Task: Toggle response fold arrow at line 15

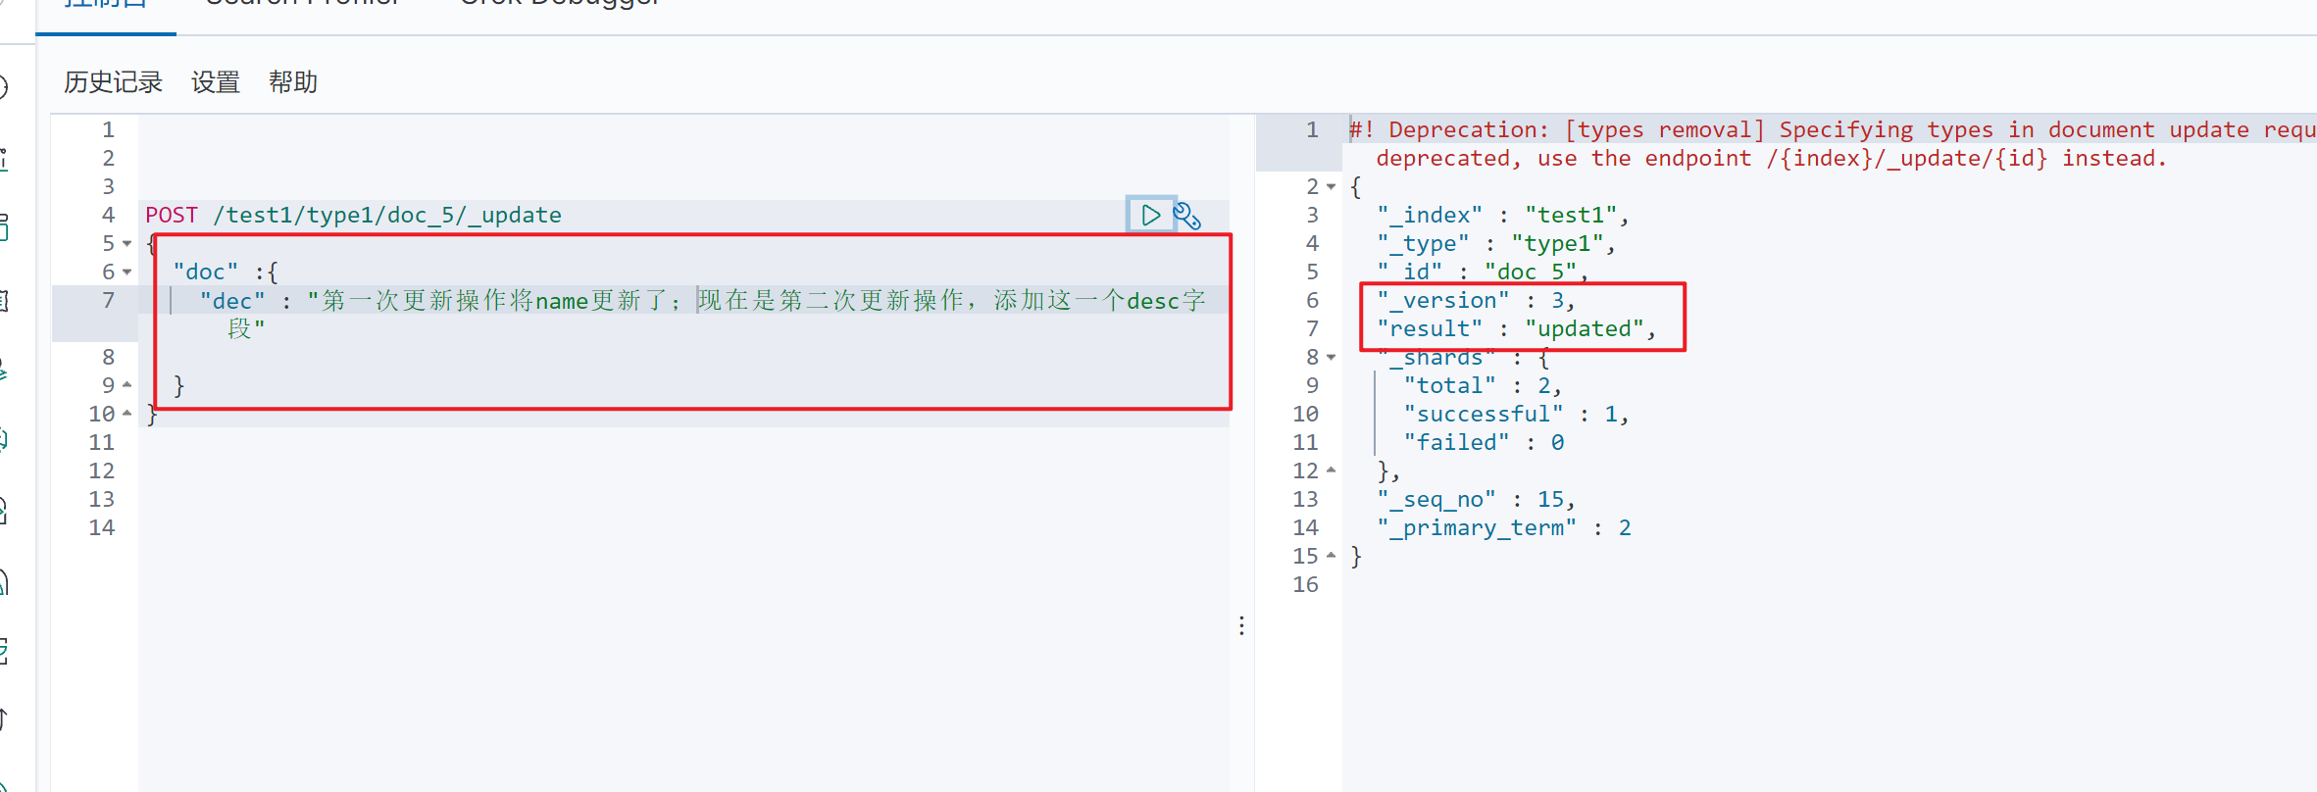Action: tap(1332, 556)
